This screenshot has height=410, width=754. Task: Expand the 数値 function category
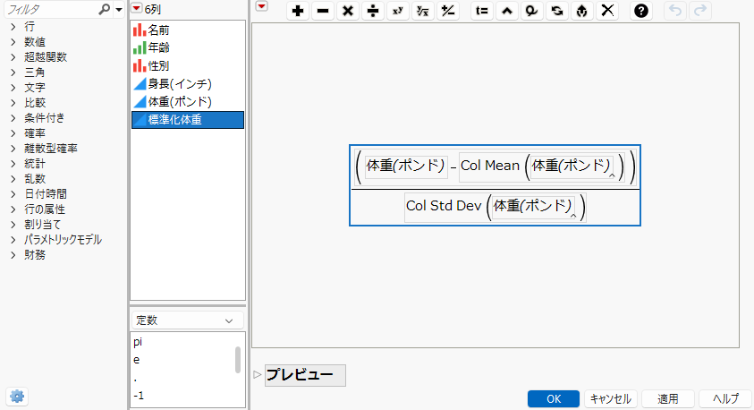click(13, 42)
